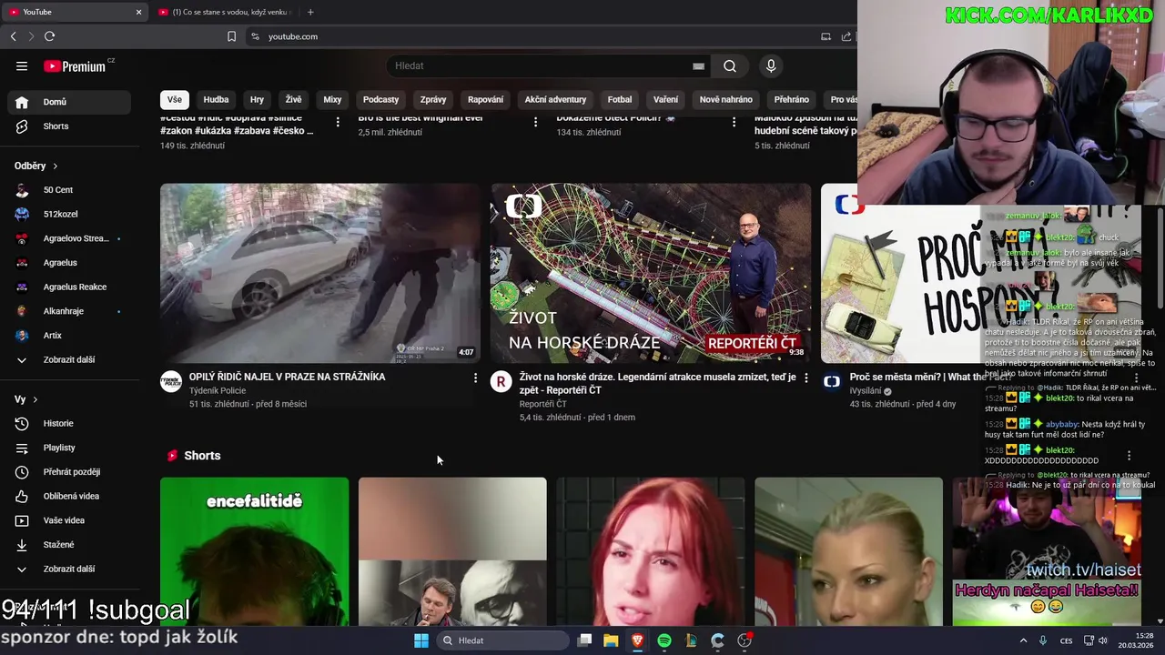This screenshot has width=1165, height=655.
Task: Open Windows Start menu
Action: tap(420, 640)
